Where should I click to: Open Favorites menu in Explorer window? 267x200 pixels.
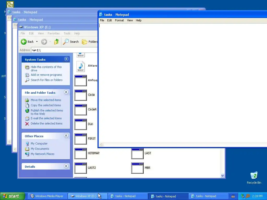point(54,33)
